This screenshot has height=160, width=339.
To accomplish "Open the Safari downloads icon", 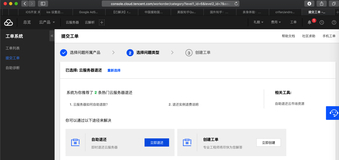I will click(309, 4).
